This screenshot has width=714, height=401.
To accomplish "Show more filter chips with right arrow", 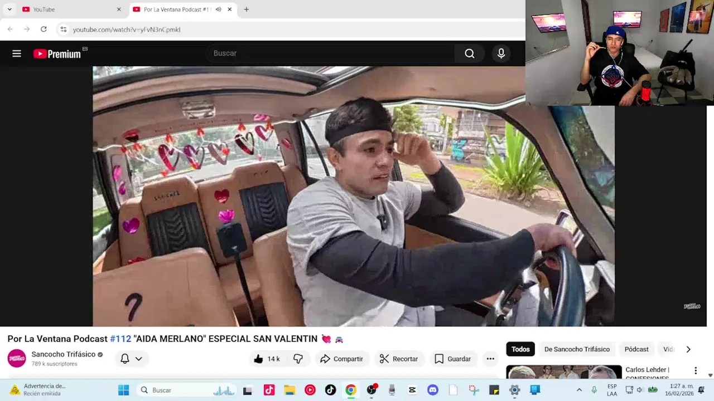I will click(688, 349).
